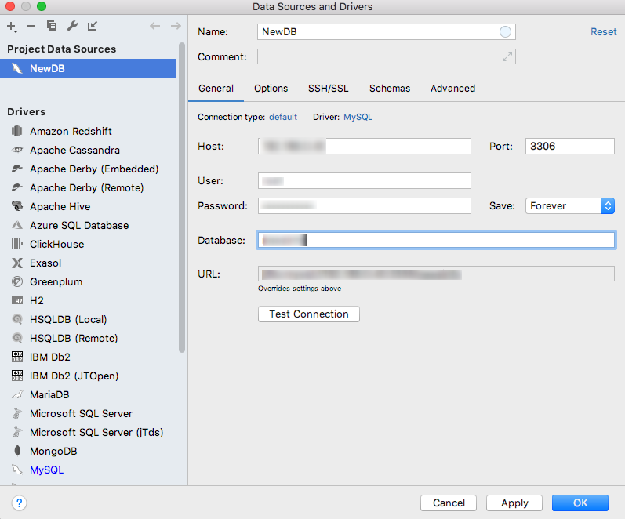
Task: Select the MongoDB driver
Action: pos(88,451)
